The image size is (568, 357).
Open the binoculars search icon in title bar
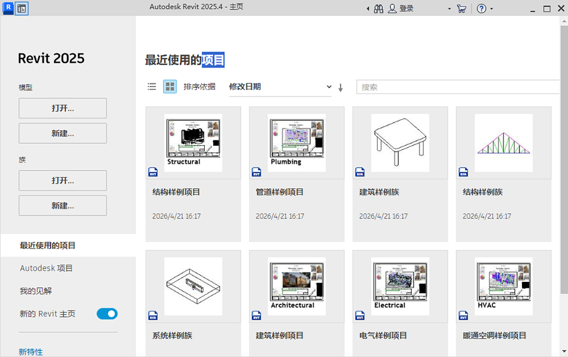[379, 9]
